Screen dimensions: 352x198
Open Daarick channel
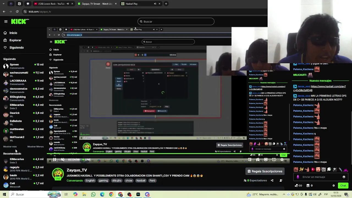[23, 114]
